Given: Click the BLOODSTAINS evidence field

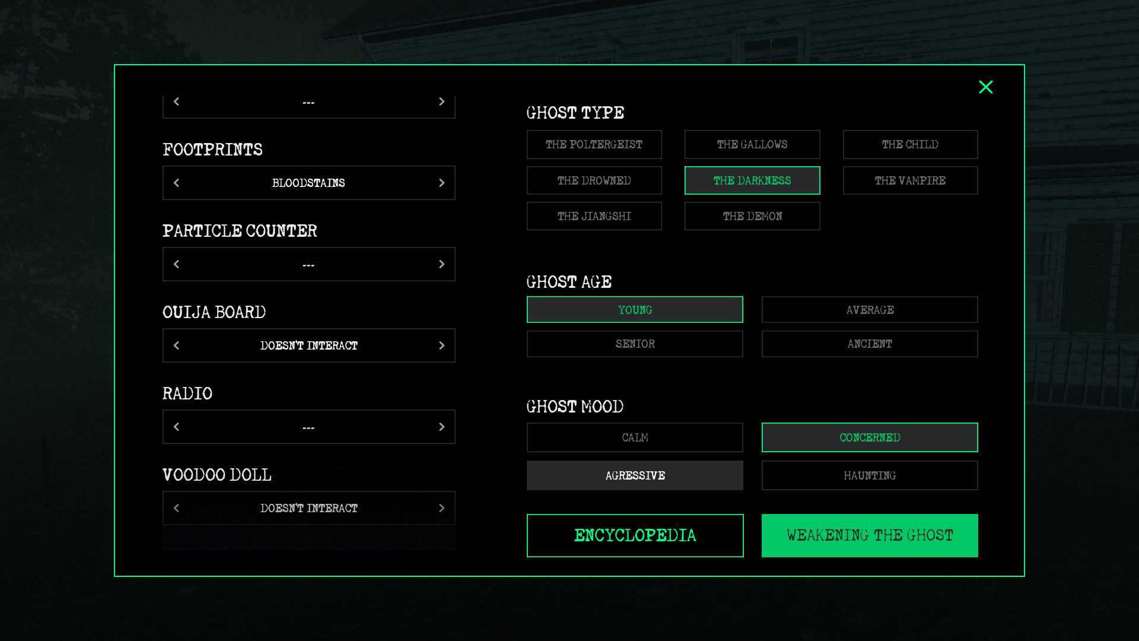Looking at the screenshot, I should [x=308, y=183].
